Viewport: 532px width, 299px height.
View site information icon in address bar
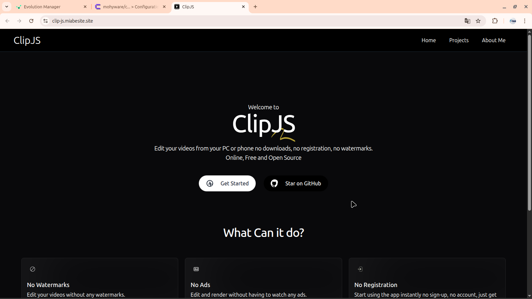[46, 21]
